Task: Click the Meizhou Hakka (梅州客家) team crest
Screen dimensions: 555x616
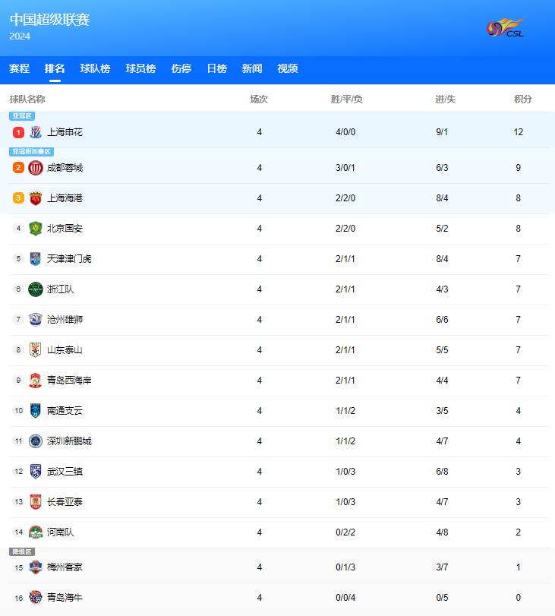Action: coord(36,567)
